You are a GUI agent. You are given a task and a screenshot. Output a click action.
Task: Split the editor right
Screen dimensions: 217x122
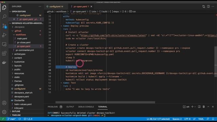point(208,6)
